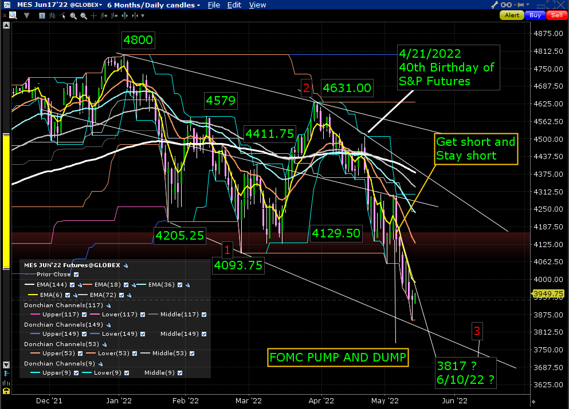569x409 pixels.
Task: Click the current price label 3949.75
Action: pos(548,294)
